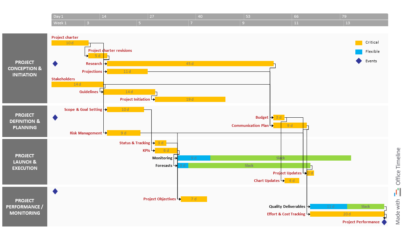Click the Effort & Cost Tracking 20 d bar

(x=347, y=214)
